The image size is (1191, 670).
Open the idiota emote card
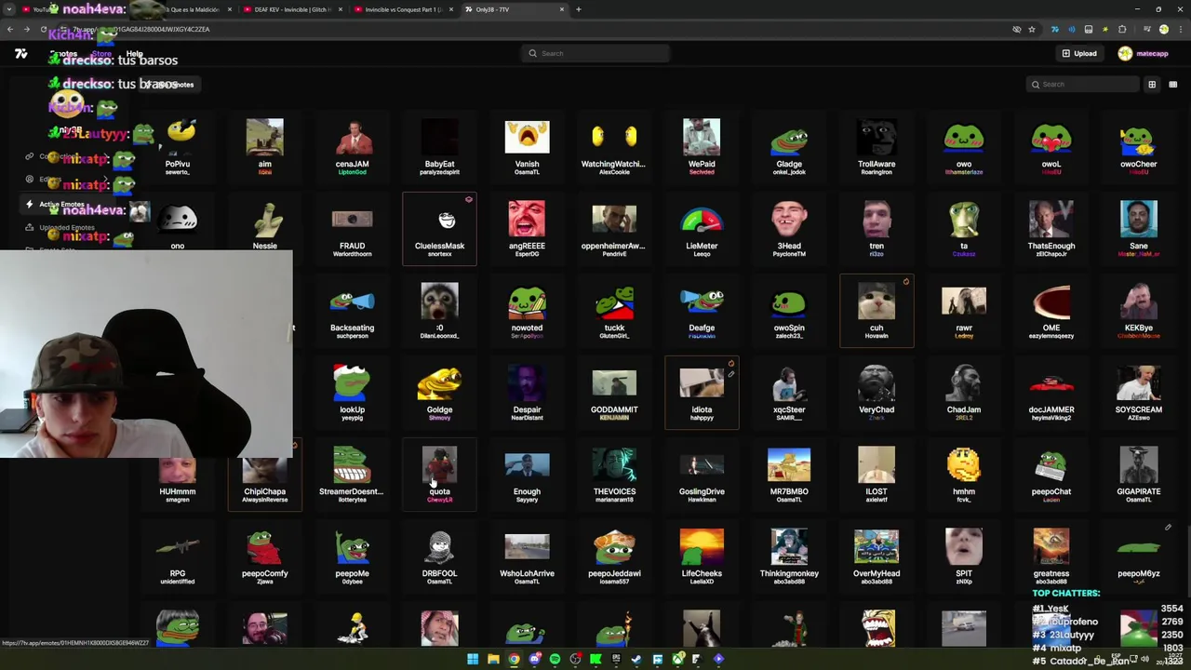pyautogui.click(x=702, y=393)
